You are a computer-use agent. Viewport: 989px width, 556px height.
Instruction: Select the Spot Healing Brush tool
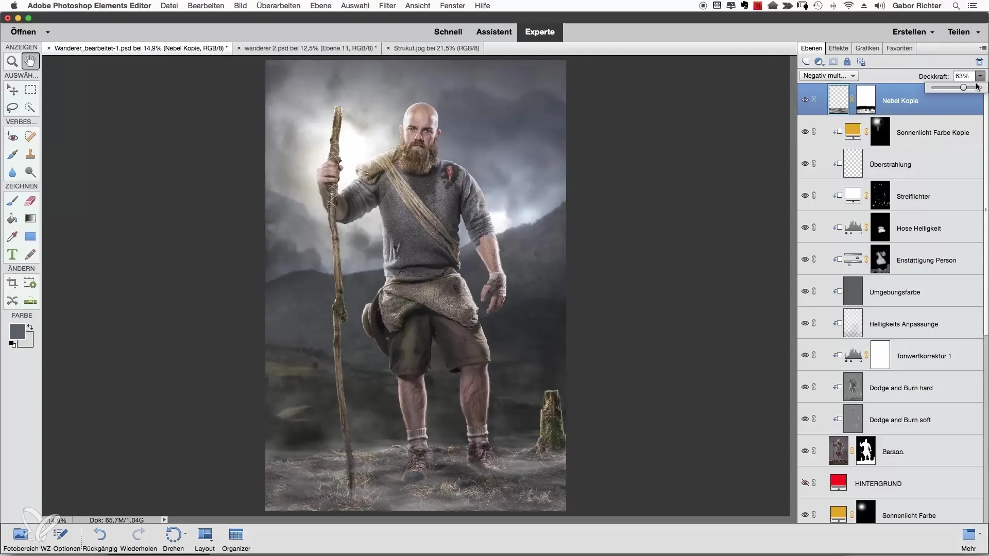click(30, 136)
